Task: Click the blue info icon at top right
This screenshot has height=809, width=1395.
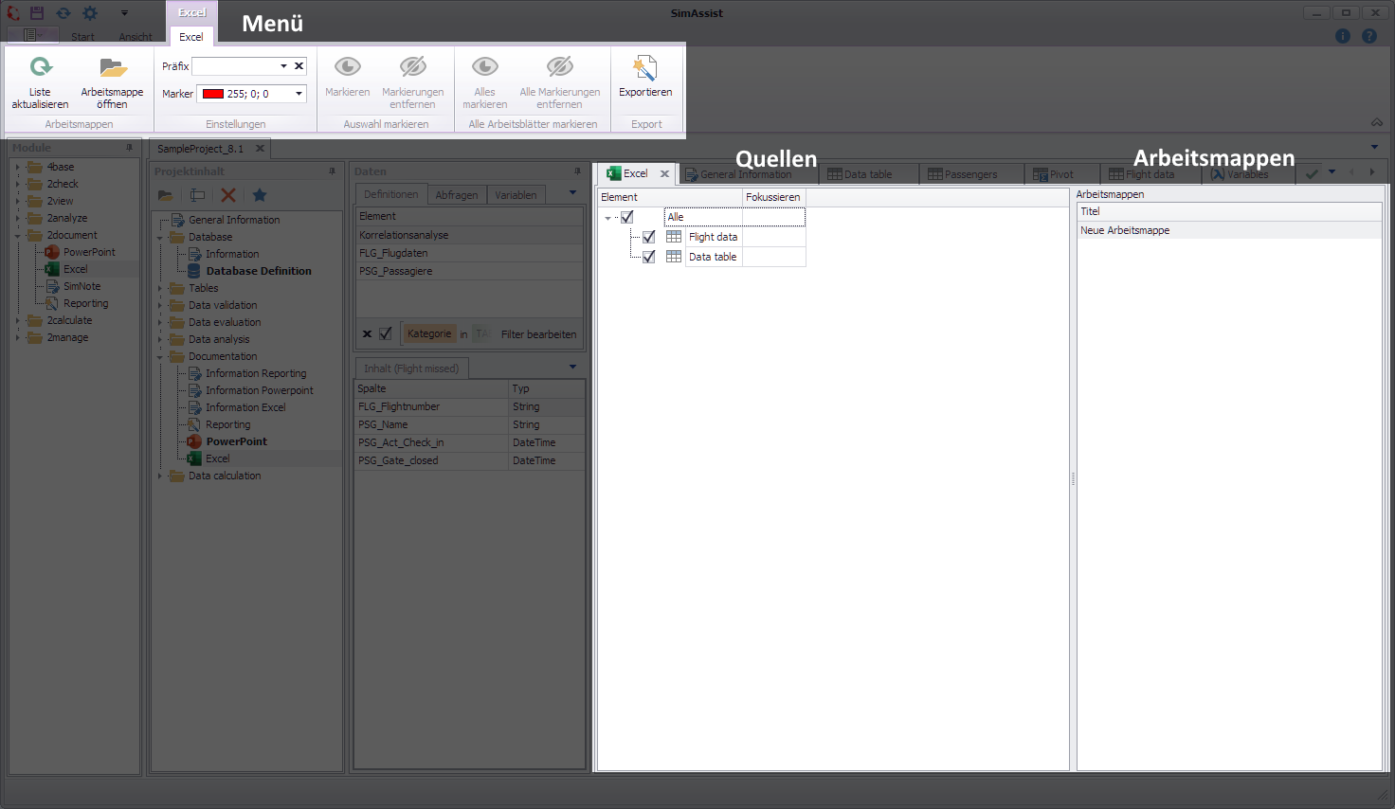Action: [x=1343, y=36]
